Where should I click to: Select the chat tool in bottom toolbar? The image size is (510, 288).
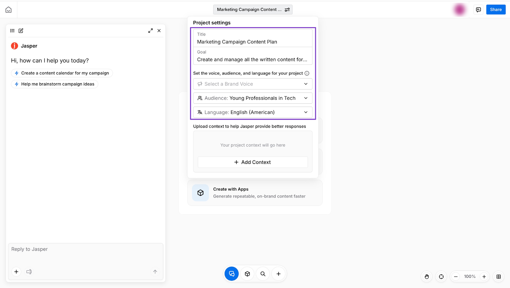232,274
